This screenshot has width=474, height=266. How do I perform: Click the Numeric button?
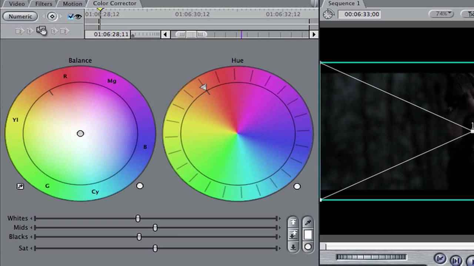coord(20,16)
